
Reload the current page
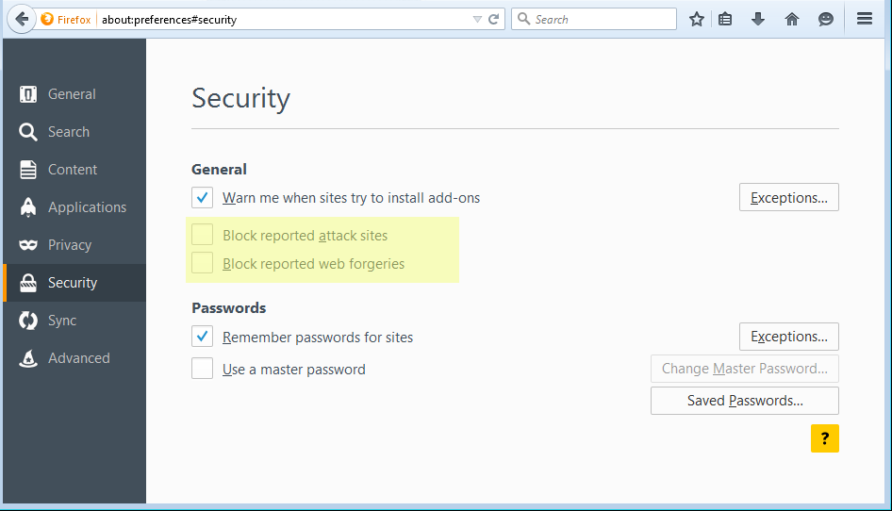pyautogui.click(x=494, y=19)
